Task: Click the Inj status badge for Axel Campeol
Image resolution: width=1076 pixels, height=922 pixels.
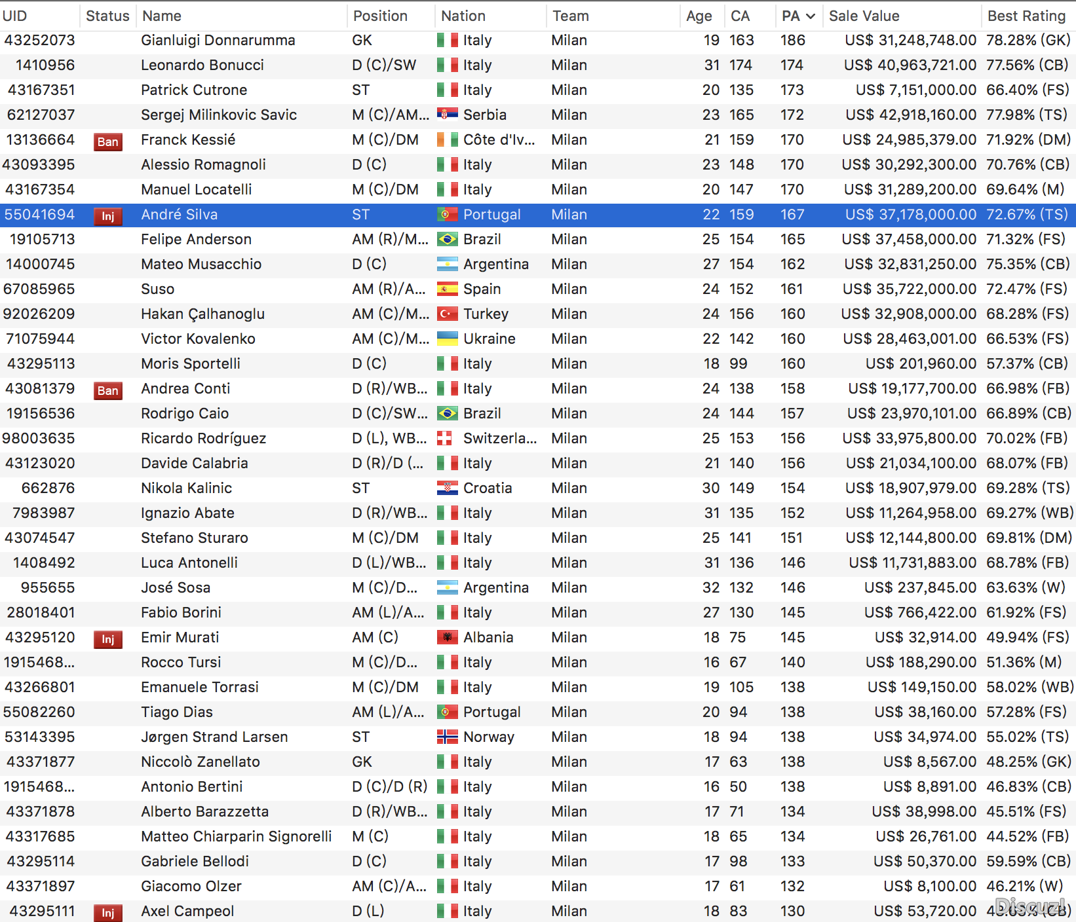Action: [x=108, y=913]
